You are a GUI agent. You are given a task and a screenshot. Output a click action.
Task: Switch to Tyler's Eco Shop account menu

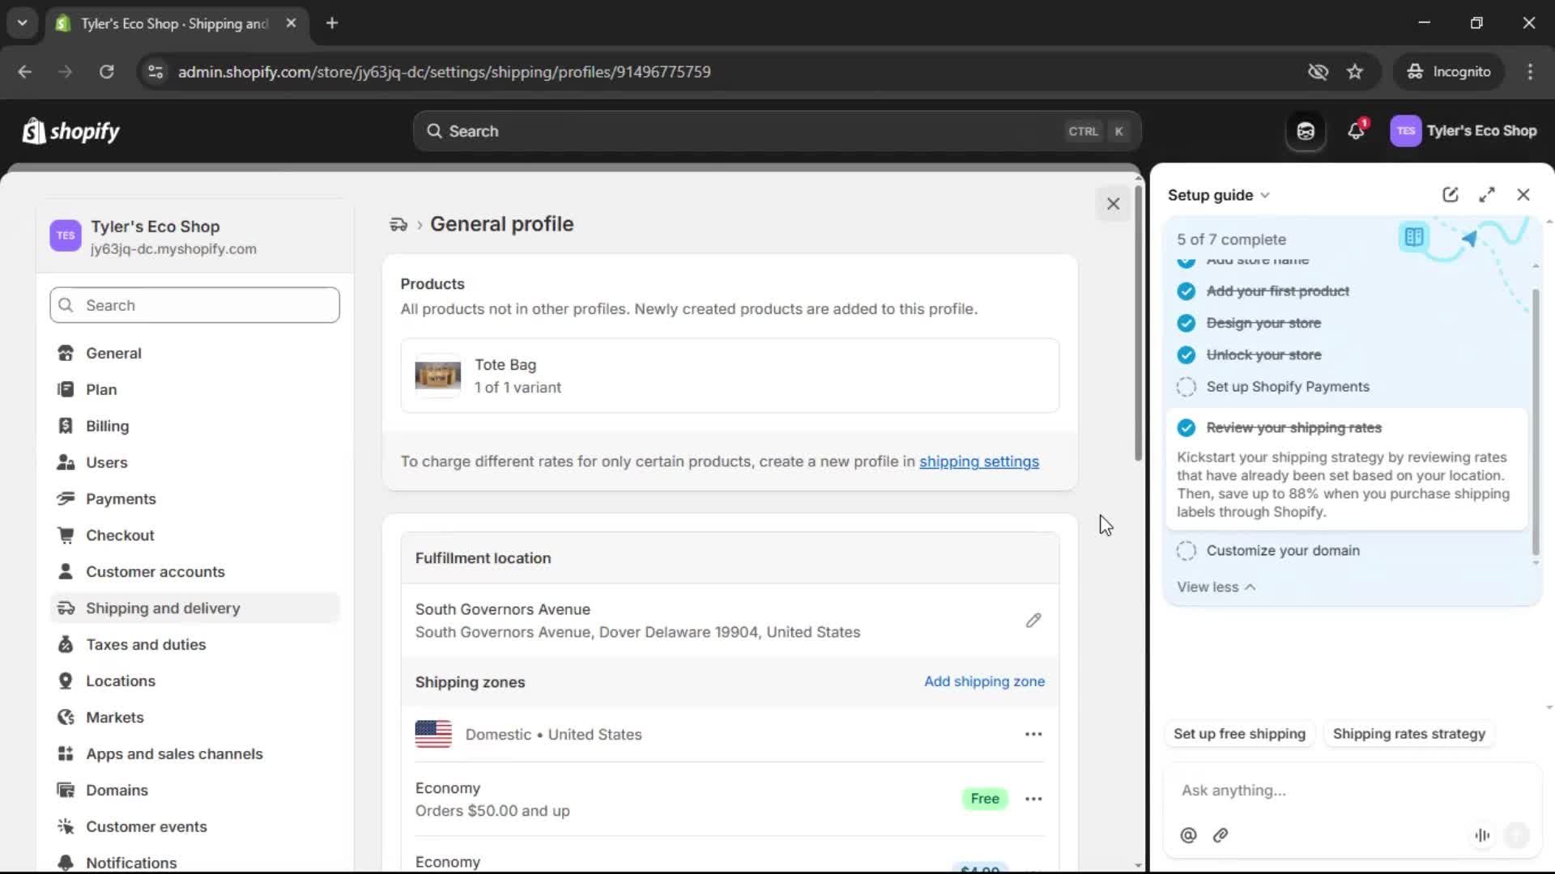[1463, 131]
